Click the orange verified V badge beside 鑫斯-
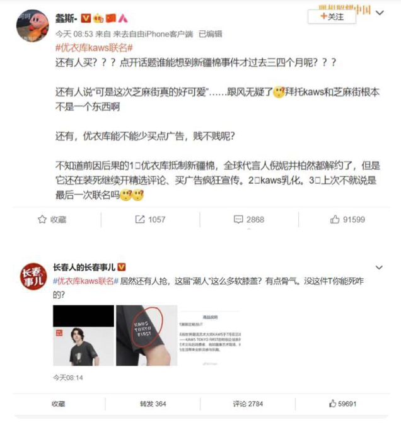401x430 pixels. pyautogui.click(x=86, y=18)
